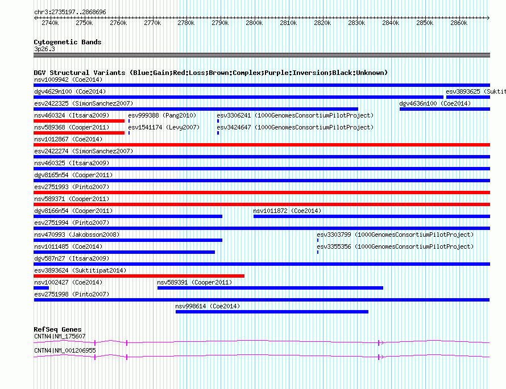The height and width of the screenshot is (389, 506).
Task: Click dgv8166n54 (Cooper2011) label
Action: (73, 211)
